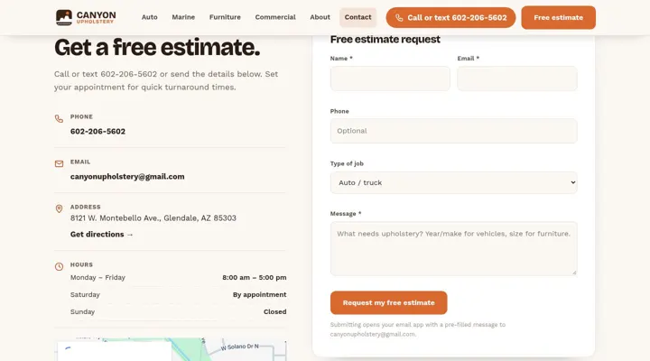
Task: Click the phone icon in the call button
Action: 399,18
